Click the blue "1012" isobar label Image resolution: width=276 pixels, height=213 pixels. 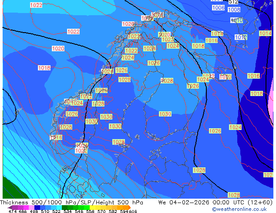click(241, 37)
